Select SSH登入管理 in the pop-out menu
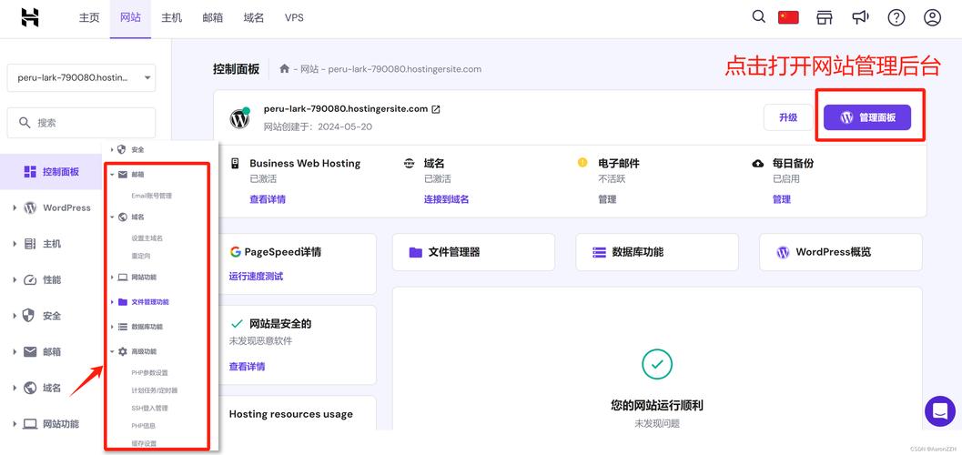Image resolution: width=962 pixels, height=455 pixels. click(149, 408)
